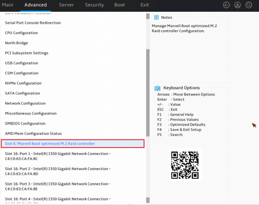Click the Keyboard Options keyboard icon
This screenshot has height=205, width=259.
(x=157, y=88)
